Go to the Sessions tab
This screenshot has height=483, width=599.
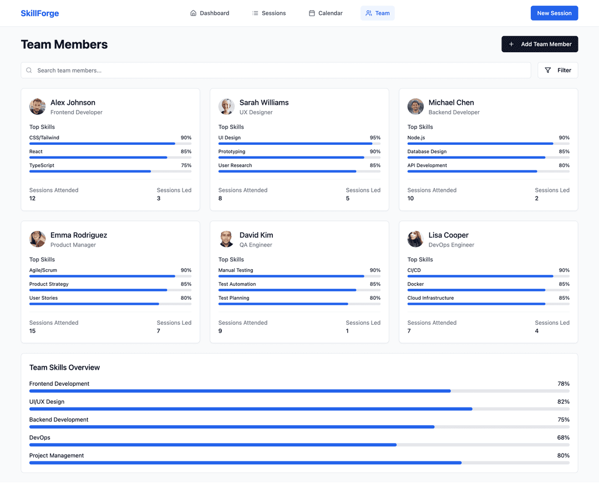coord(268,13)
